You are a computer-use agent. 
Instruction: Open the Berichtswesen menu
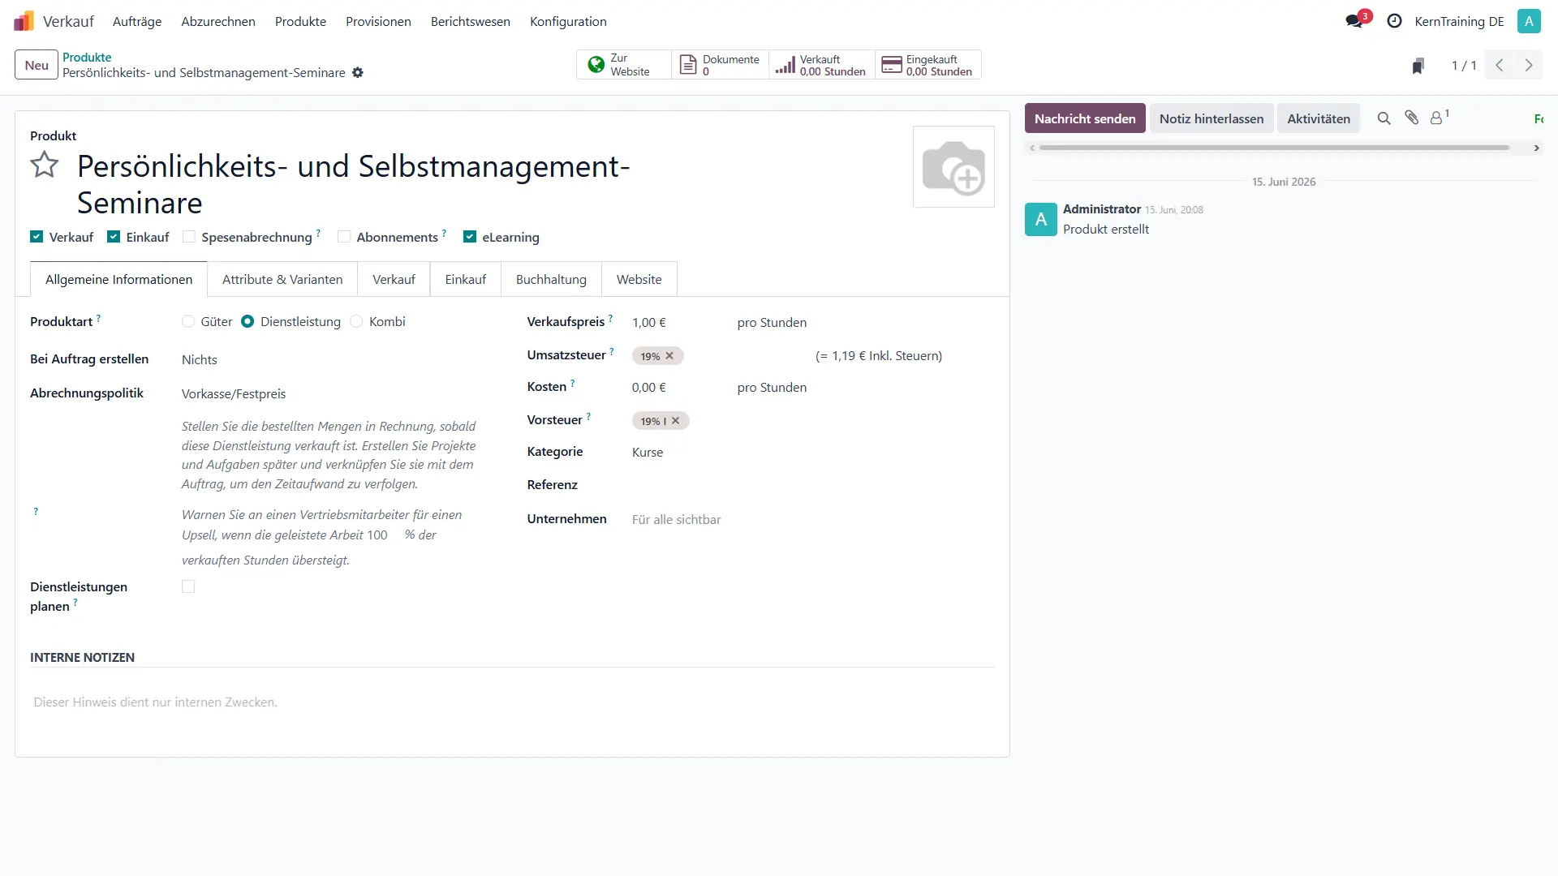[471, 22]
